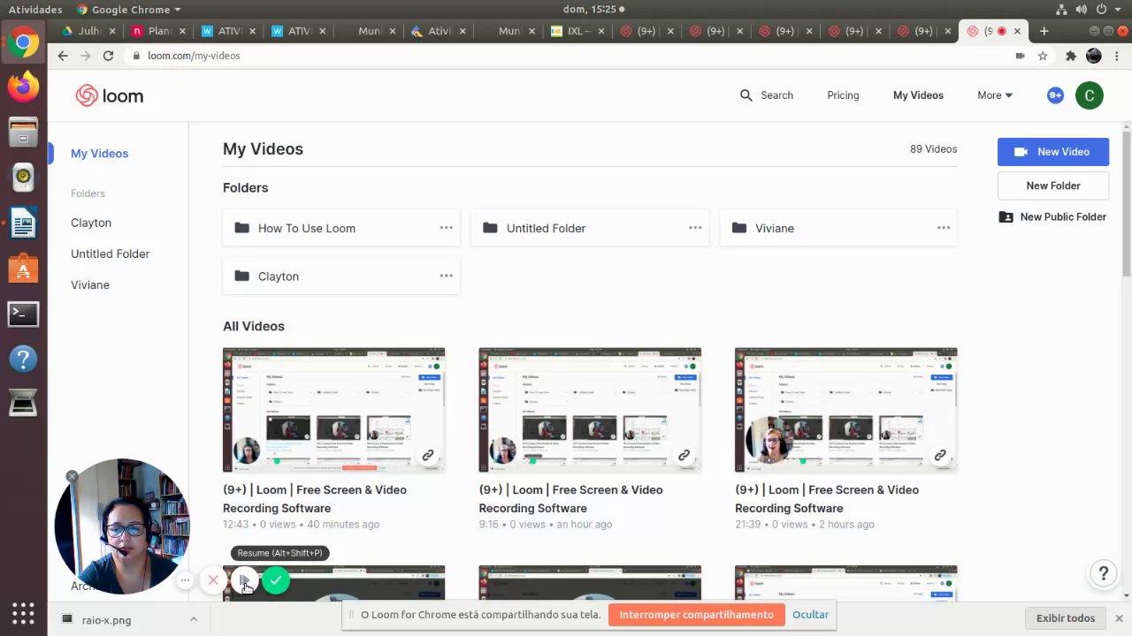Click the Ocultar link

(810, 615)
